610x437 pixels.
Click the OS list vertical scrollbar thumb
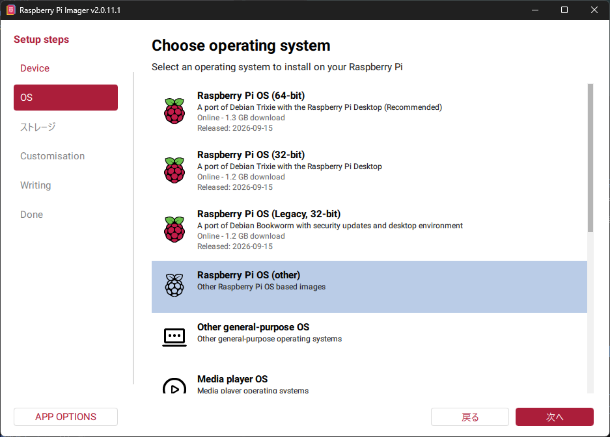click(x=590, y=158)
